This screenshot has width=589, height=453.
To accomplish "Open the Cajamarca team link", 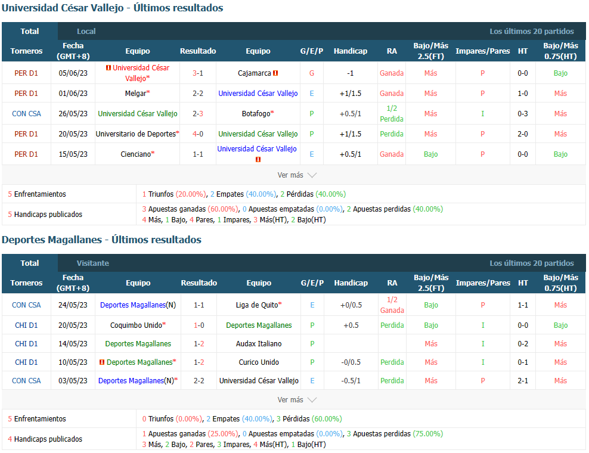I will (255, 73).
